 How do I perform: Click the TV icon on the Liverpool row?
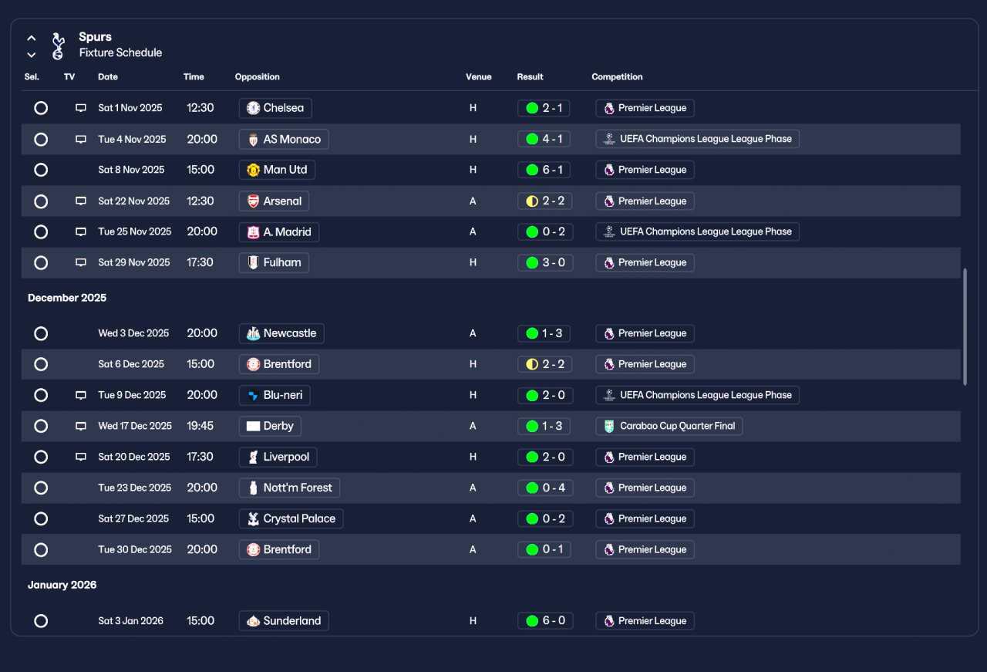coord(81,457)
